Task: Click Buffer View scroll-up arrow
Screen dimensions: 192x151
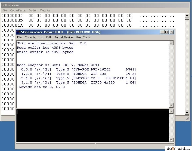Action: coord(187,16)
